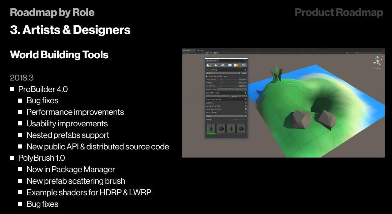This screenshot has width=392, height=214.
Task: Toggle the Use Pivot checkbox
Action: (x=246, y=103)
